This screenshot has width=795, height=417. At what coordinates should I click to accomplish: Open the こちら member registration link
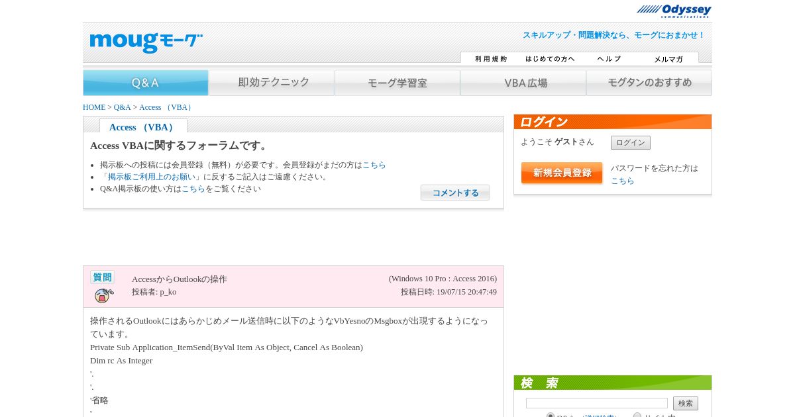[x=374, y=165]
